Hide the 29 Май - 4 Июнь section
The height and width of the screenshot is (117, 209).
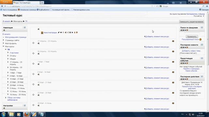(x=173, y=103)
